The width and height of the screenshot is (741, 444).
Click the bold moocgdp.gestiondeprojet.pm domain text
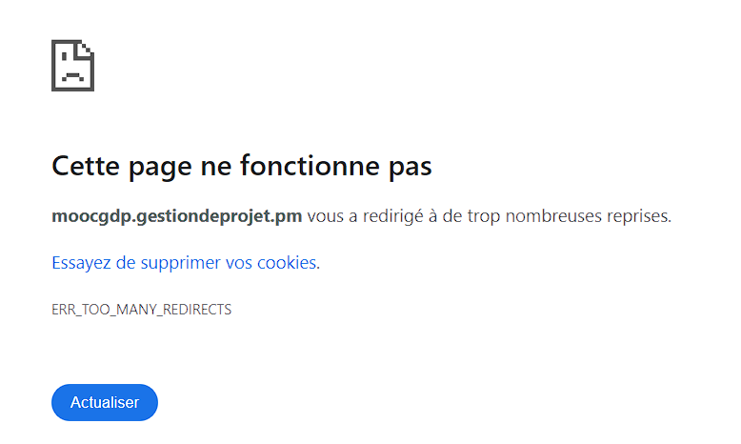176,216
